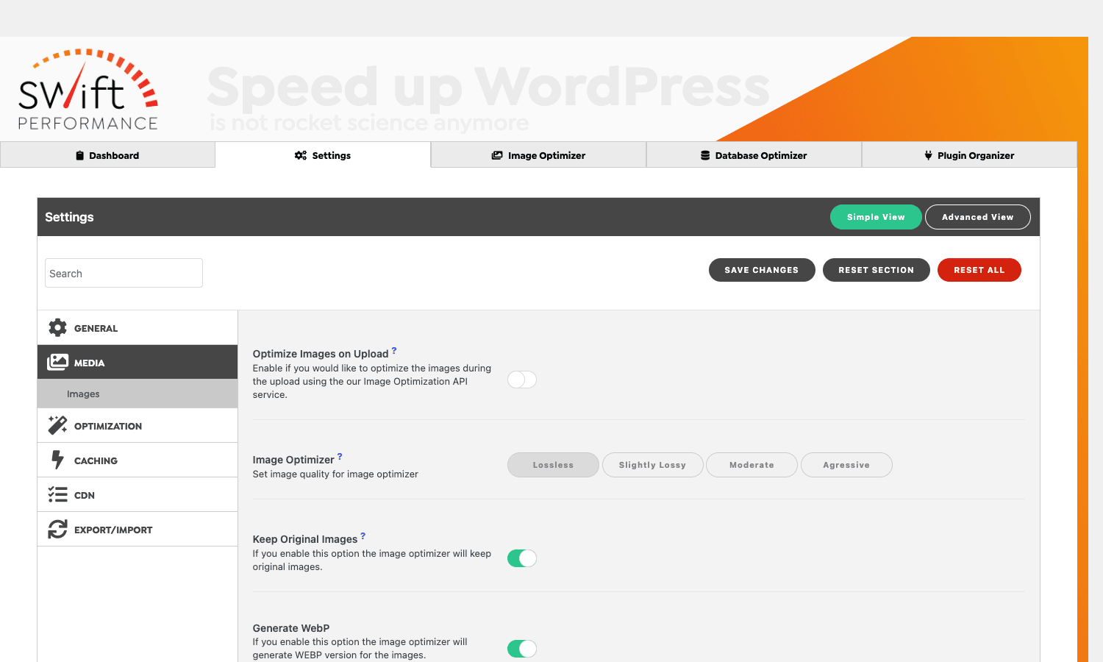Open help tooltip for Optimize Images on Upload
This screenshot has width=1103, height=662.
pyautogui.click(x=394, y=351)
